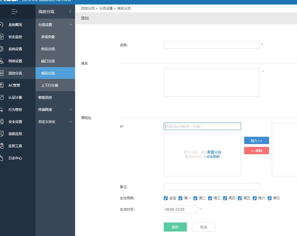Image resolution: width=297 pixels, height=236 pixels.
Task: Expand the 自定义协议 menu group
Action: [71, 122]
